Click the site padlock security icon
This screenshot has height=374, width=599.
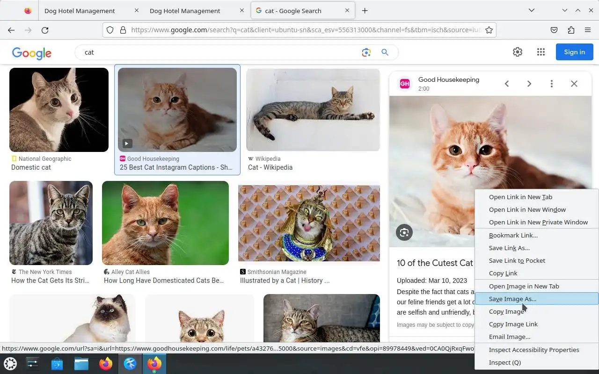pos(123,30)
